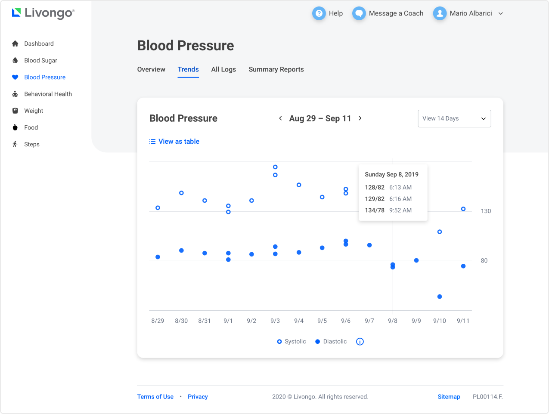Toggle the Systolic legend item
549x414 pixels.
pos(292,342)
